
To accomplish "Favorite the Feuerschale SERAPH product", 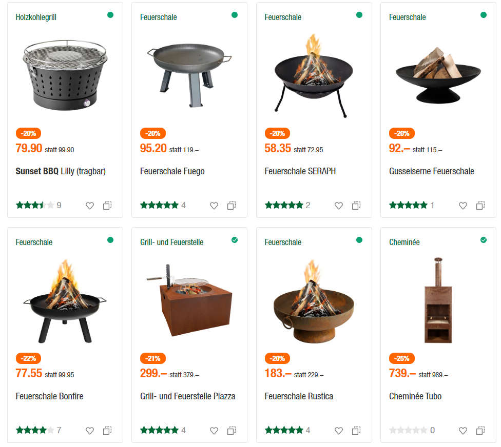I will coord(339,206).
